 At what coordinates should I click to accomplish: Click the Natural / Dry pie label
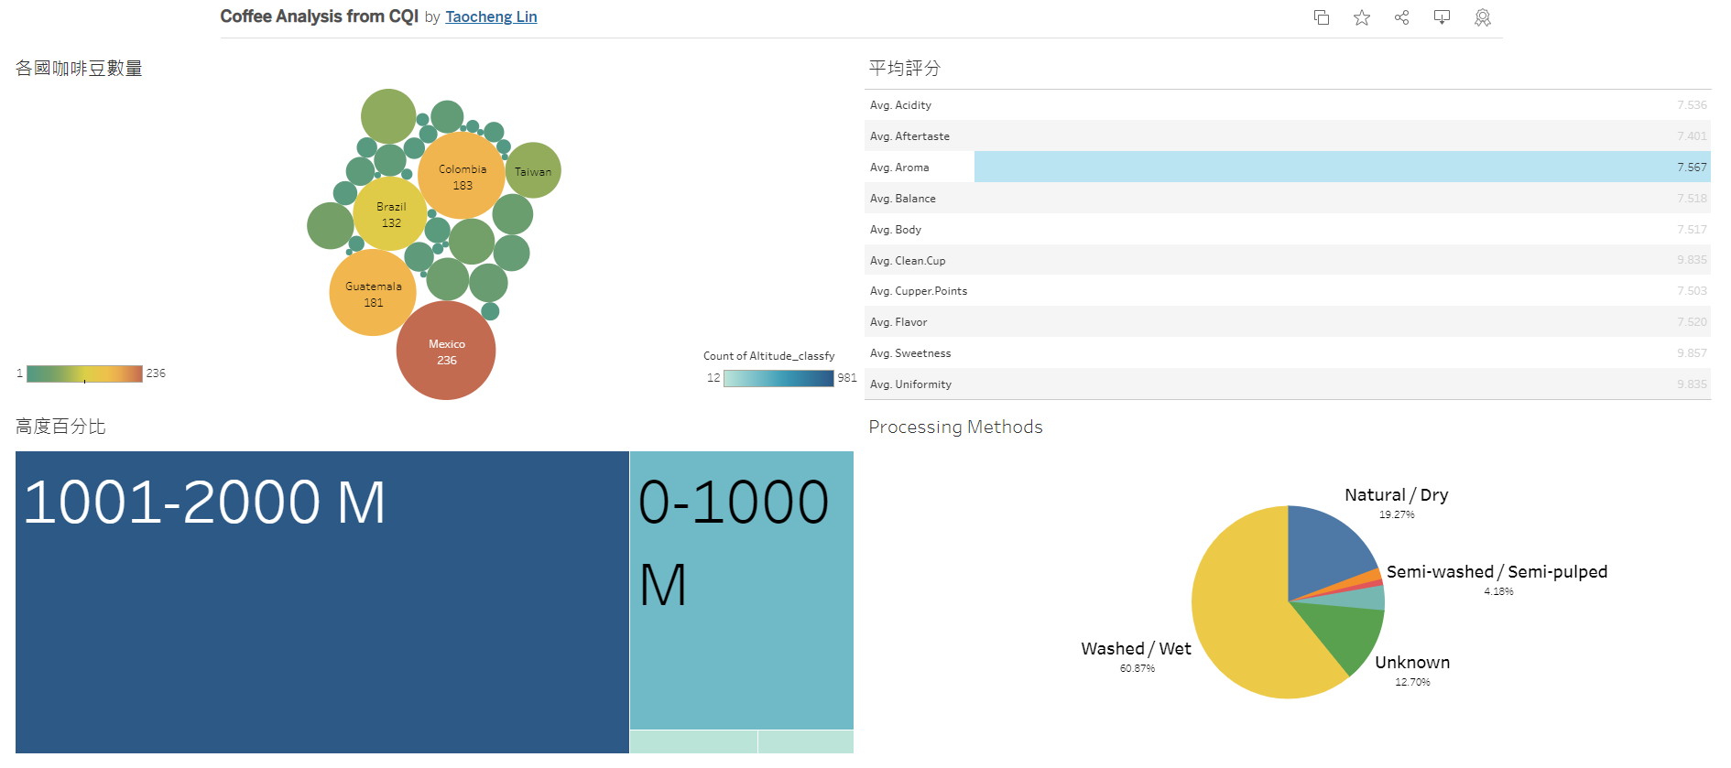click(x=1397, y=495)
